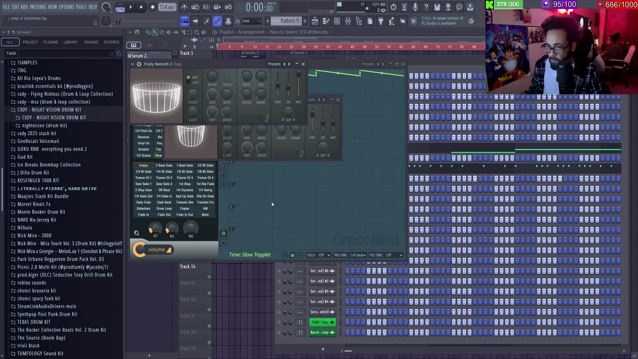Save project with floppy disk icon
The width and height of the screenshot is (638, 359).
[x=437, y=7]
